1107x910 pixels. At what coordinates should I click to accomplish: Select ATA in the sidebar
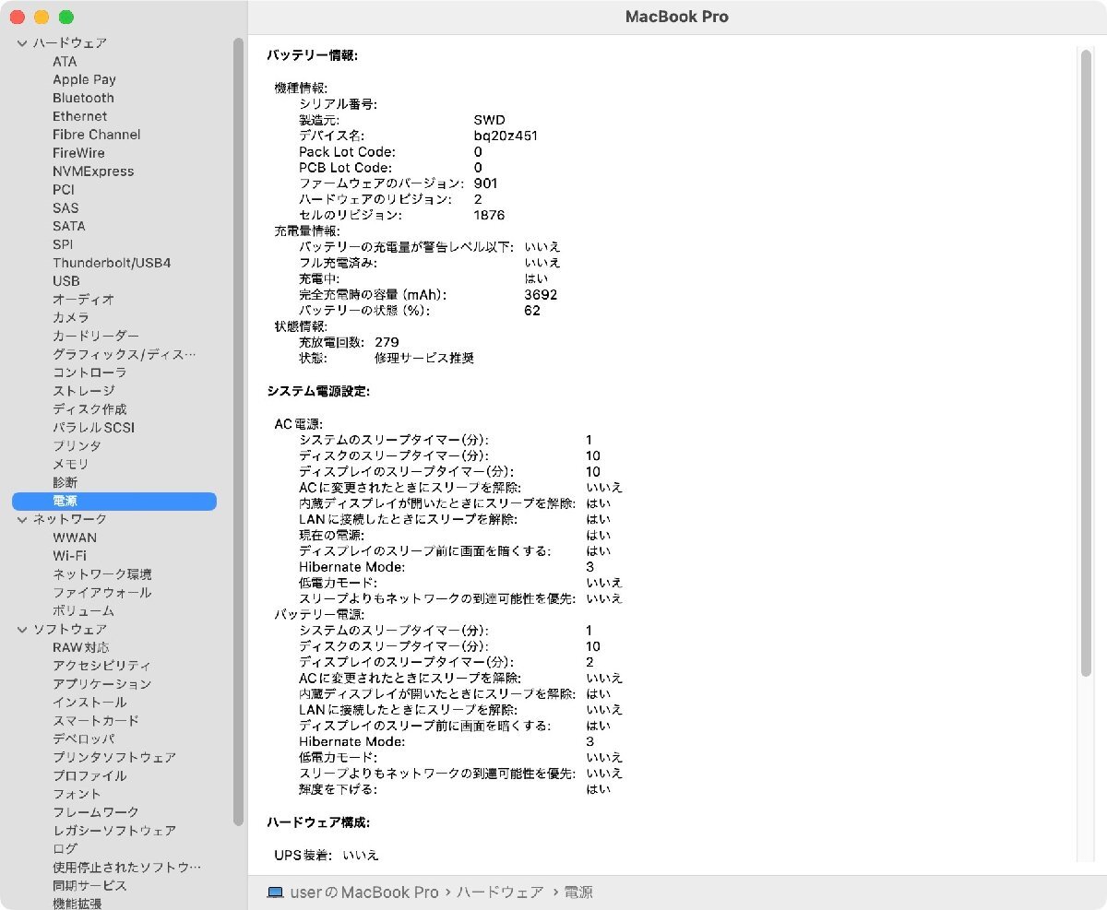click(x=65, y=62)
